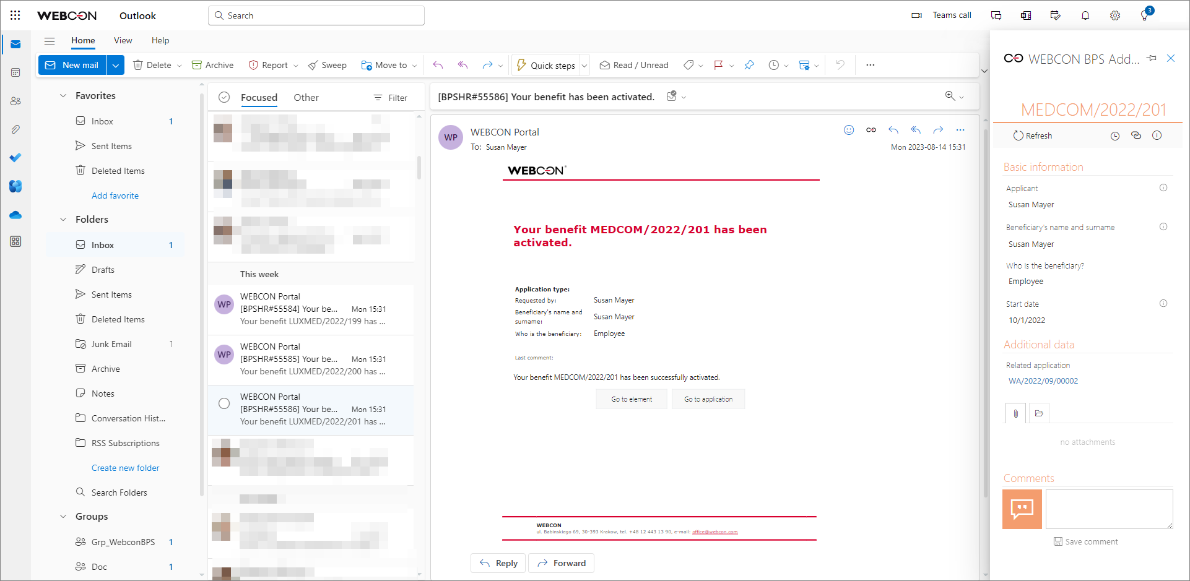Open the Delete options dropdown
The width and height of the screenshot is (1190, 581).
pyautogui.click(x=180, y=66)
